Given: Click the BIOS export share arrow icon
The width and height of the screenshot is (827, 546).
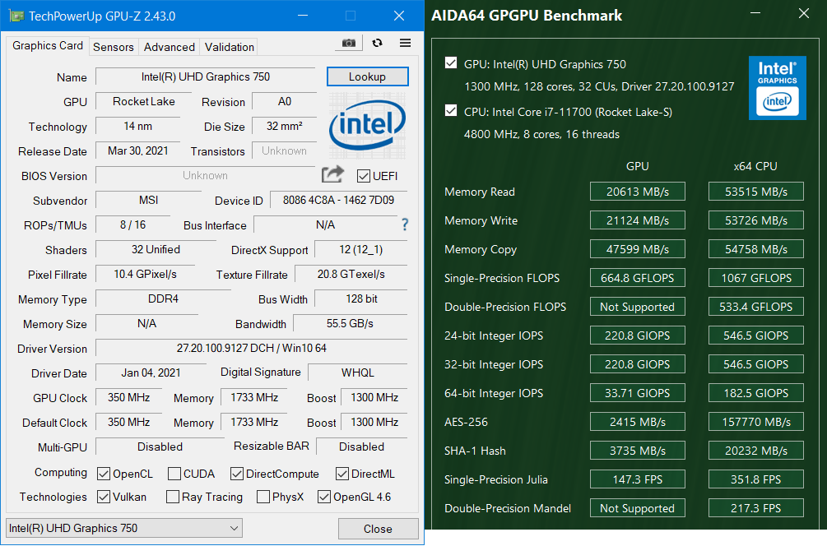Looking at the screenshot, I should [x=332, y=174].
